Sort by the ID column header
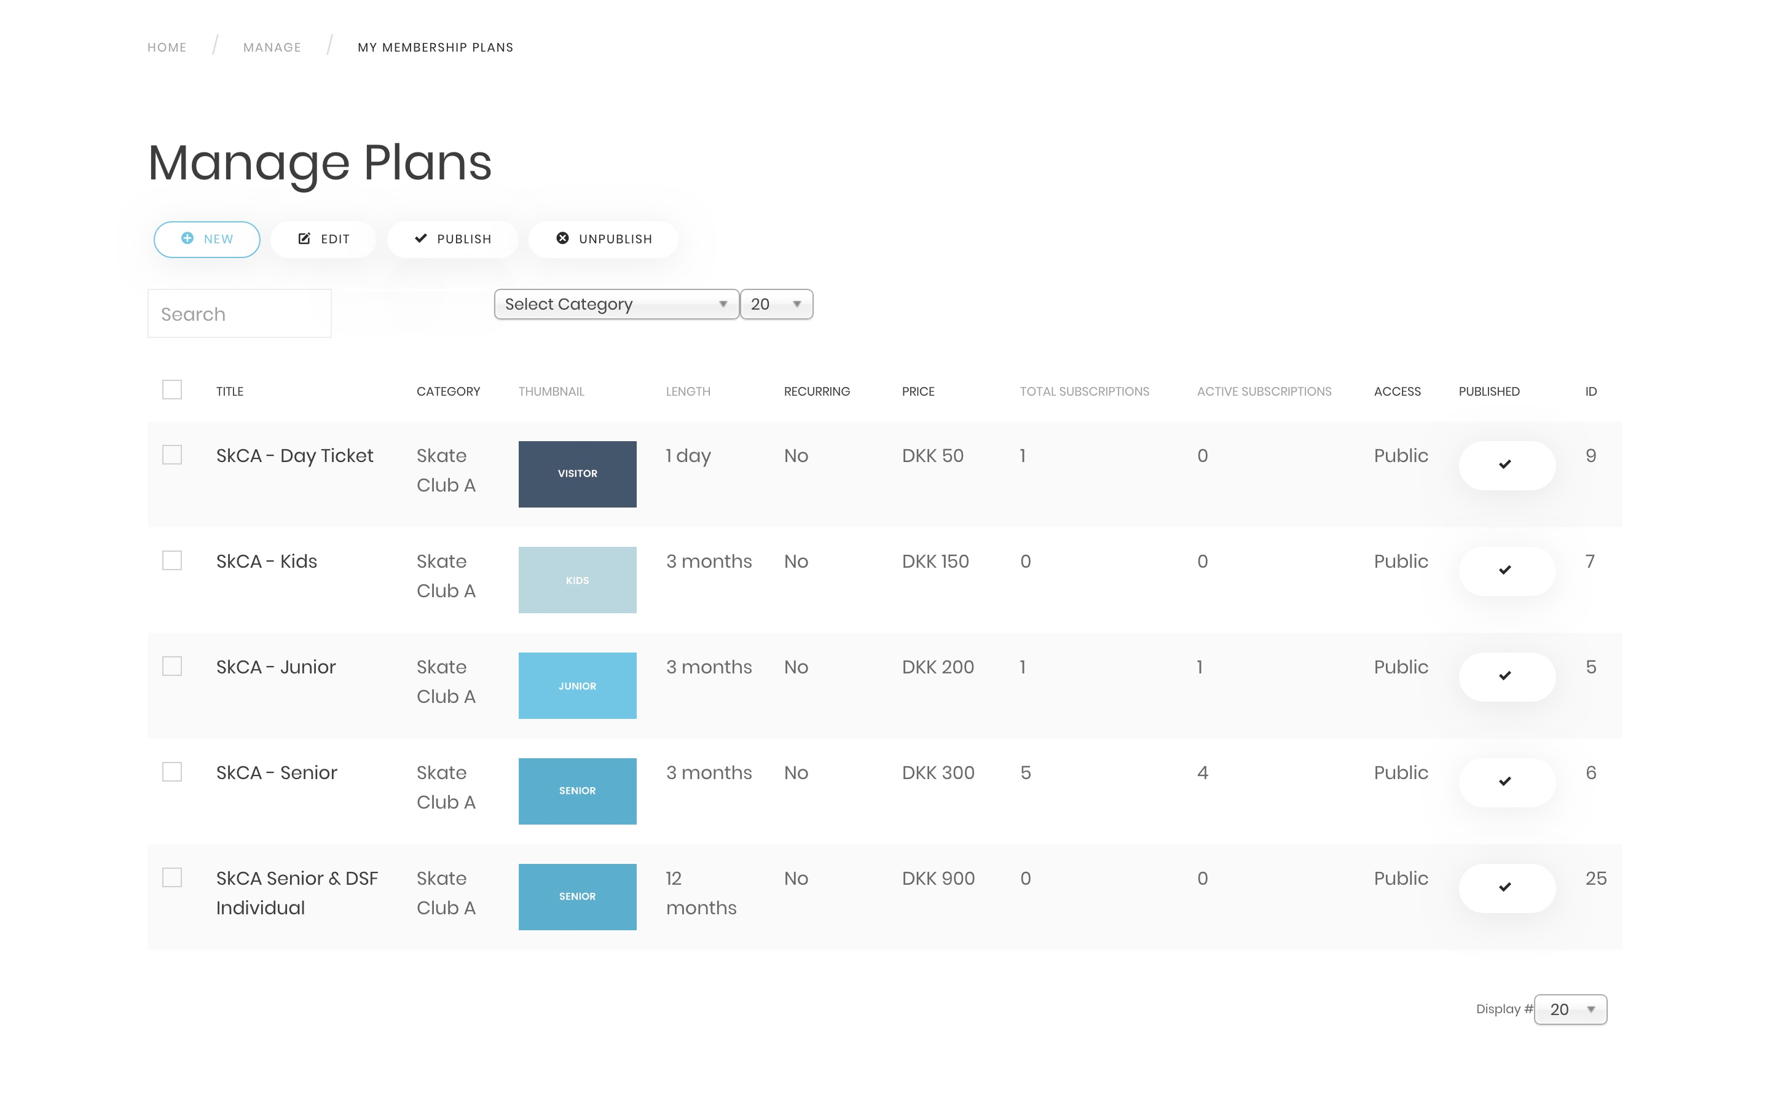 point(1591,391)
